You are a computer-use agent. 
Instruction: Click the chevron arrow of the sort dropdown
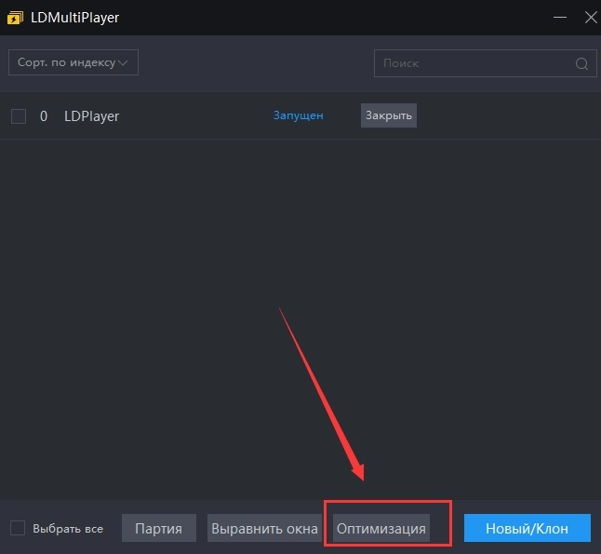pos(126,62)
